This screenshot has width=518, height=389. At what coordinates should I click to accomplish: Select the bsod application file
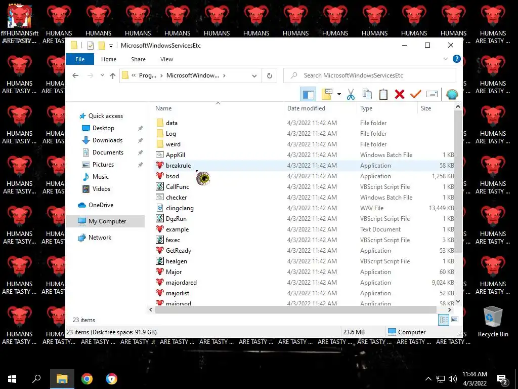coord(172,176)
